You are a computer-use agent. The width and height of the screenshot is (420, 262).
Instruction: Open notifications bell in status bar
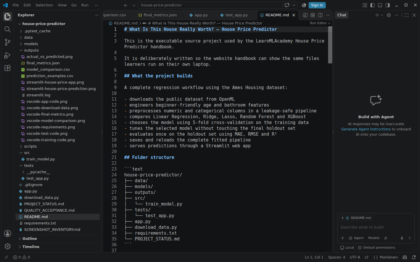[x=414, y=257]
